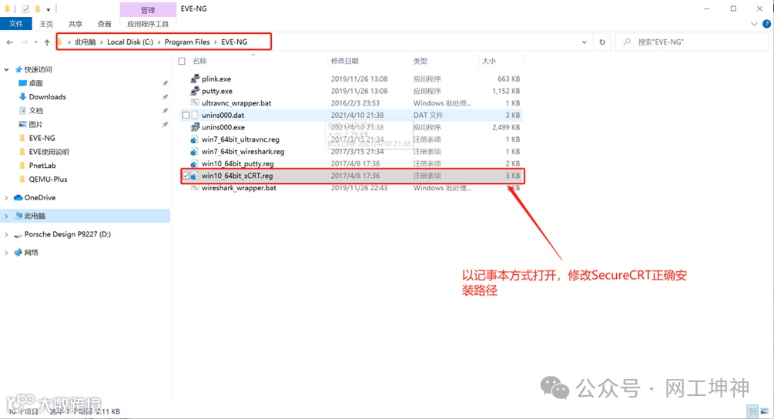Click the pictures icon in Quick Access
The image size is (774, 419).
pyautogui.click(x=22, y=124)
